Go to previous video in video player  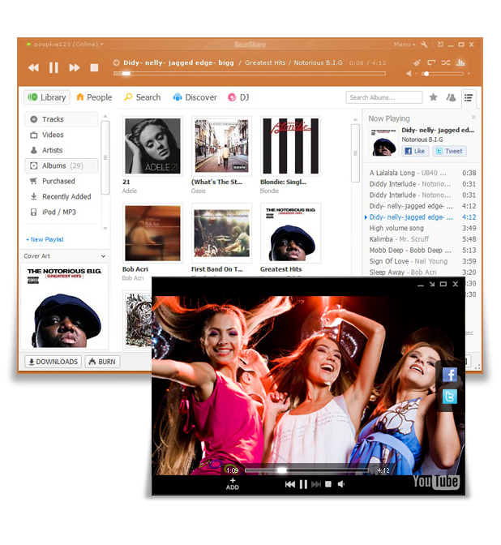(x=289, y=484)
